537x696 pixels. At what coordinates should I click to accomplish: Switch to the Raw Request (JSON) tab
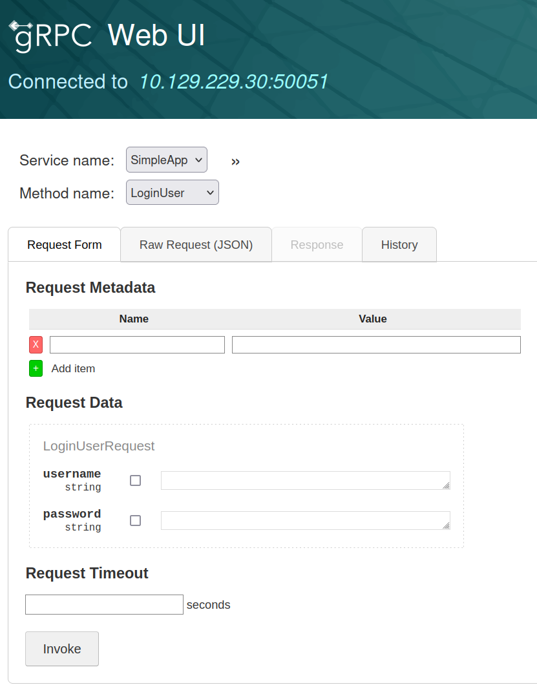[196, 245]
